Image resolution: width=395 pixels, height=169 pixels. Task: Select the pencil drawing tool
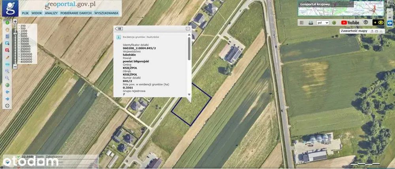7,57
